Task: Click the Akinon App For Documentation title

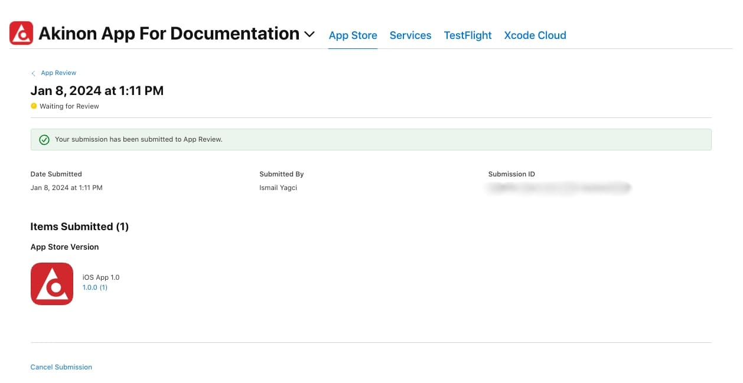Action: (x=169, y=34)
